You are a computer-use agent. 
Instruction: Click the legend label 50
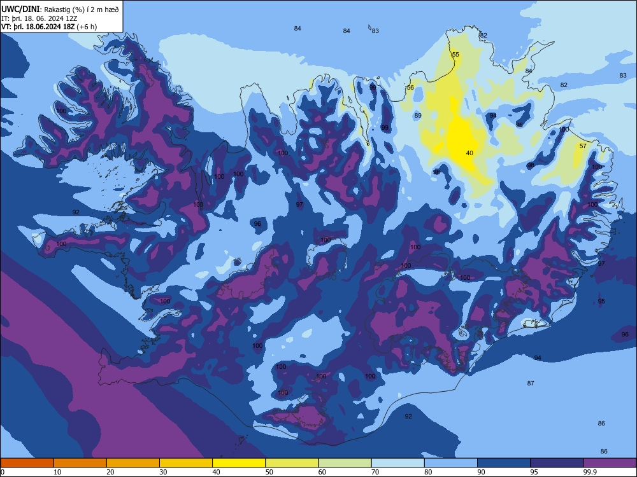(x=269, y=472)
